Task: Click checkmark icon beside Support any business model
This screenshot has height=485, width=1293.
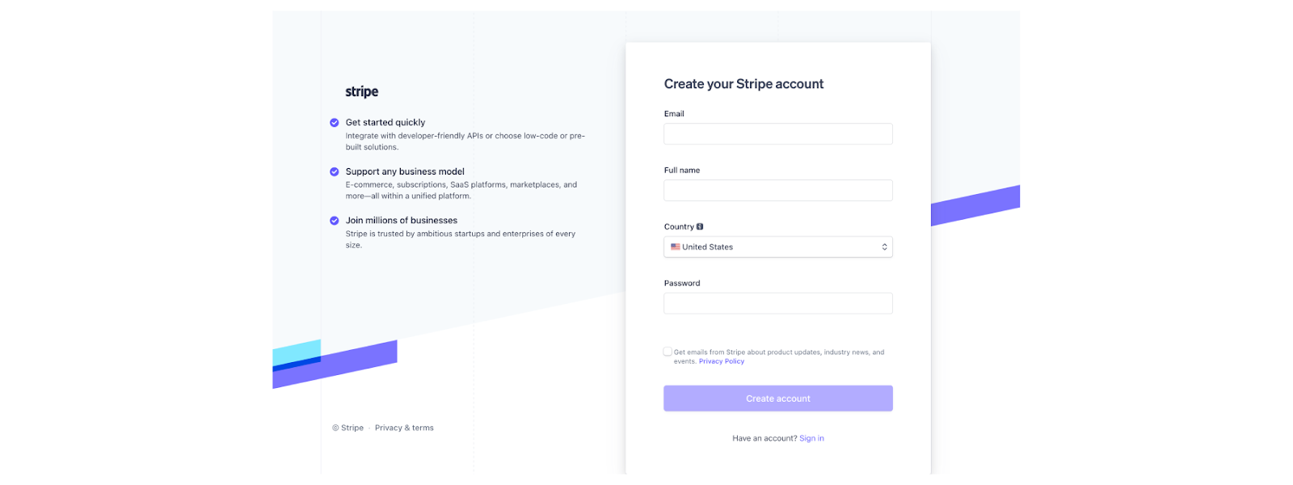Action: pos(334,171)
